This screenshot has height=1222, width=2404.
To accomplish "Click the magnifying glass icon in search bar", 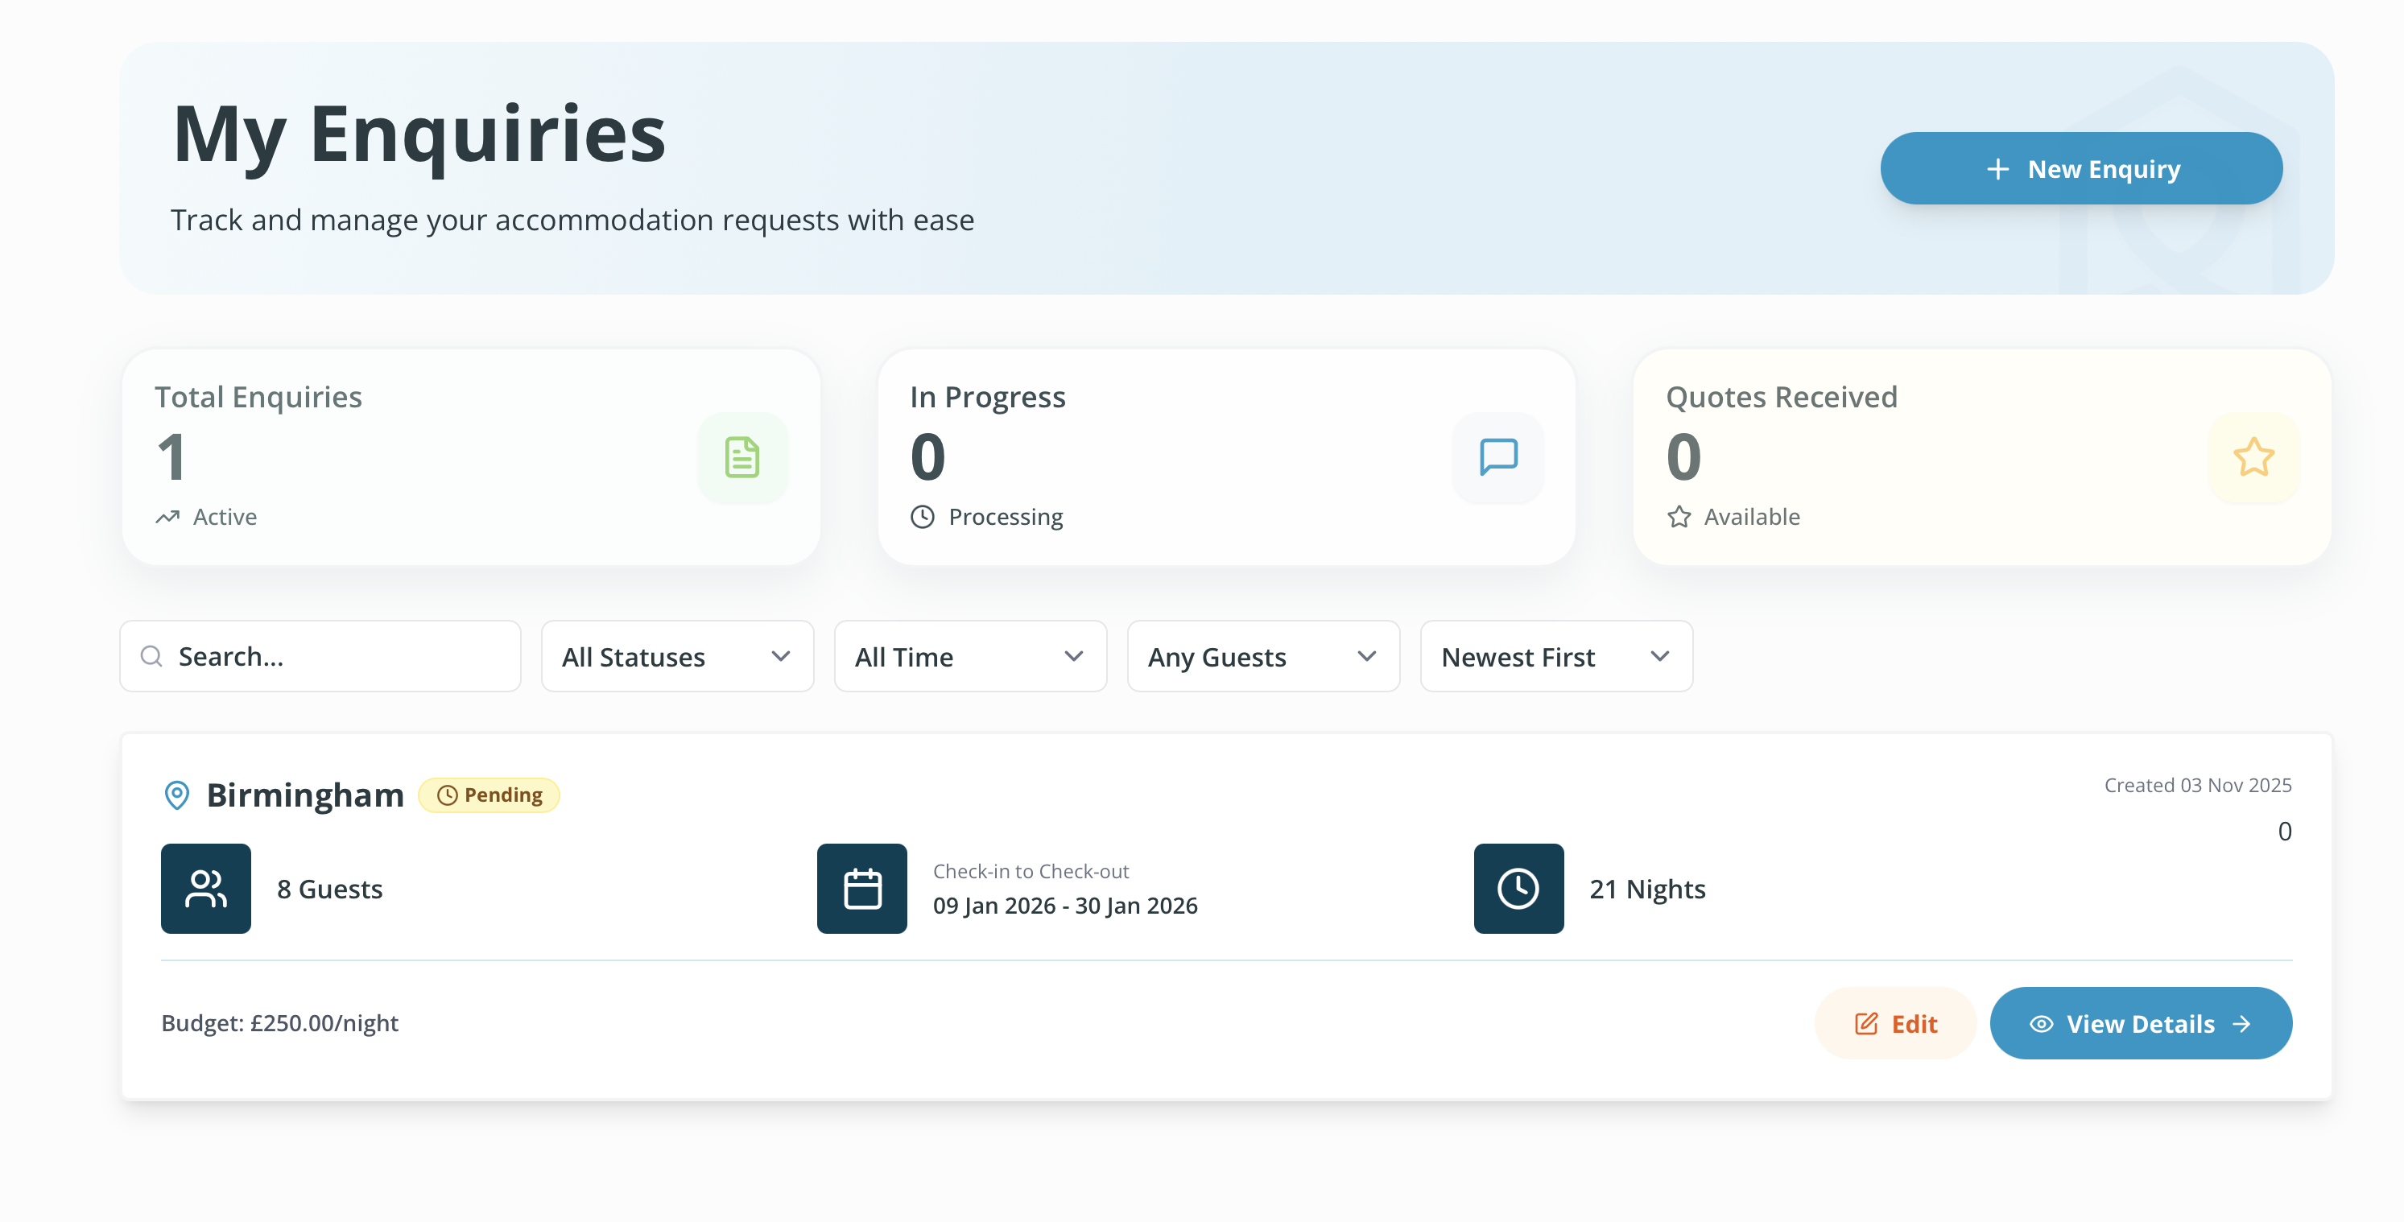I will tap(151, 656).
